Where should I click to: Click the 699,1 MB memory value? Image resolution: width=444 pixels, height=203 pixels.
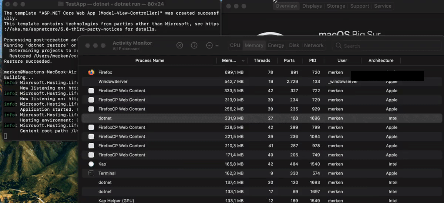(234, 72)
